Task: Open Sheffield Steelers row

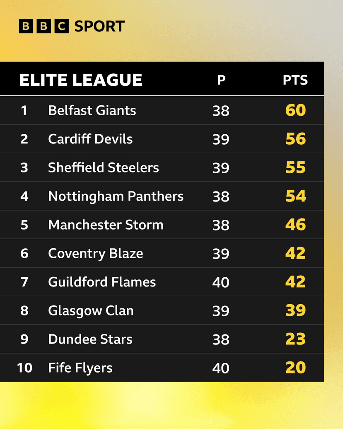Action: click(104, 167)
